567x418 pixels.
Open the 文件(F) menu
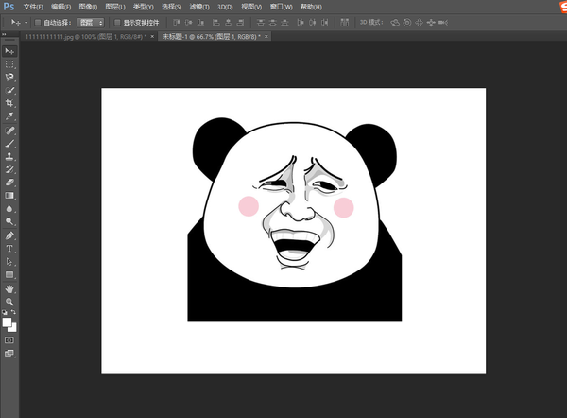33,7
